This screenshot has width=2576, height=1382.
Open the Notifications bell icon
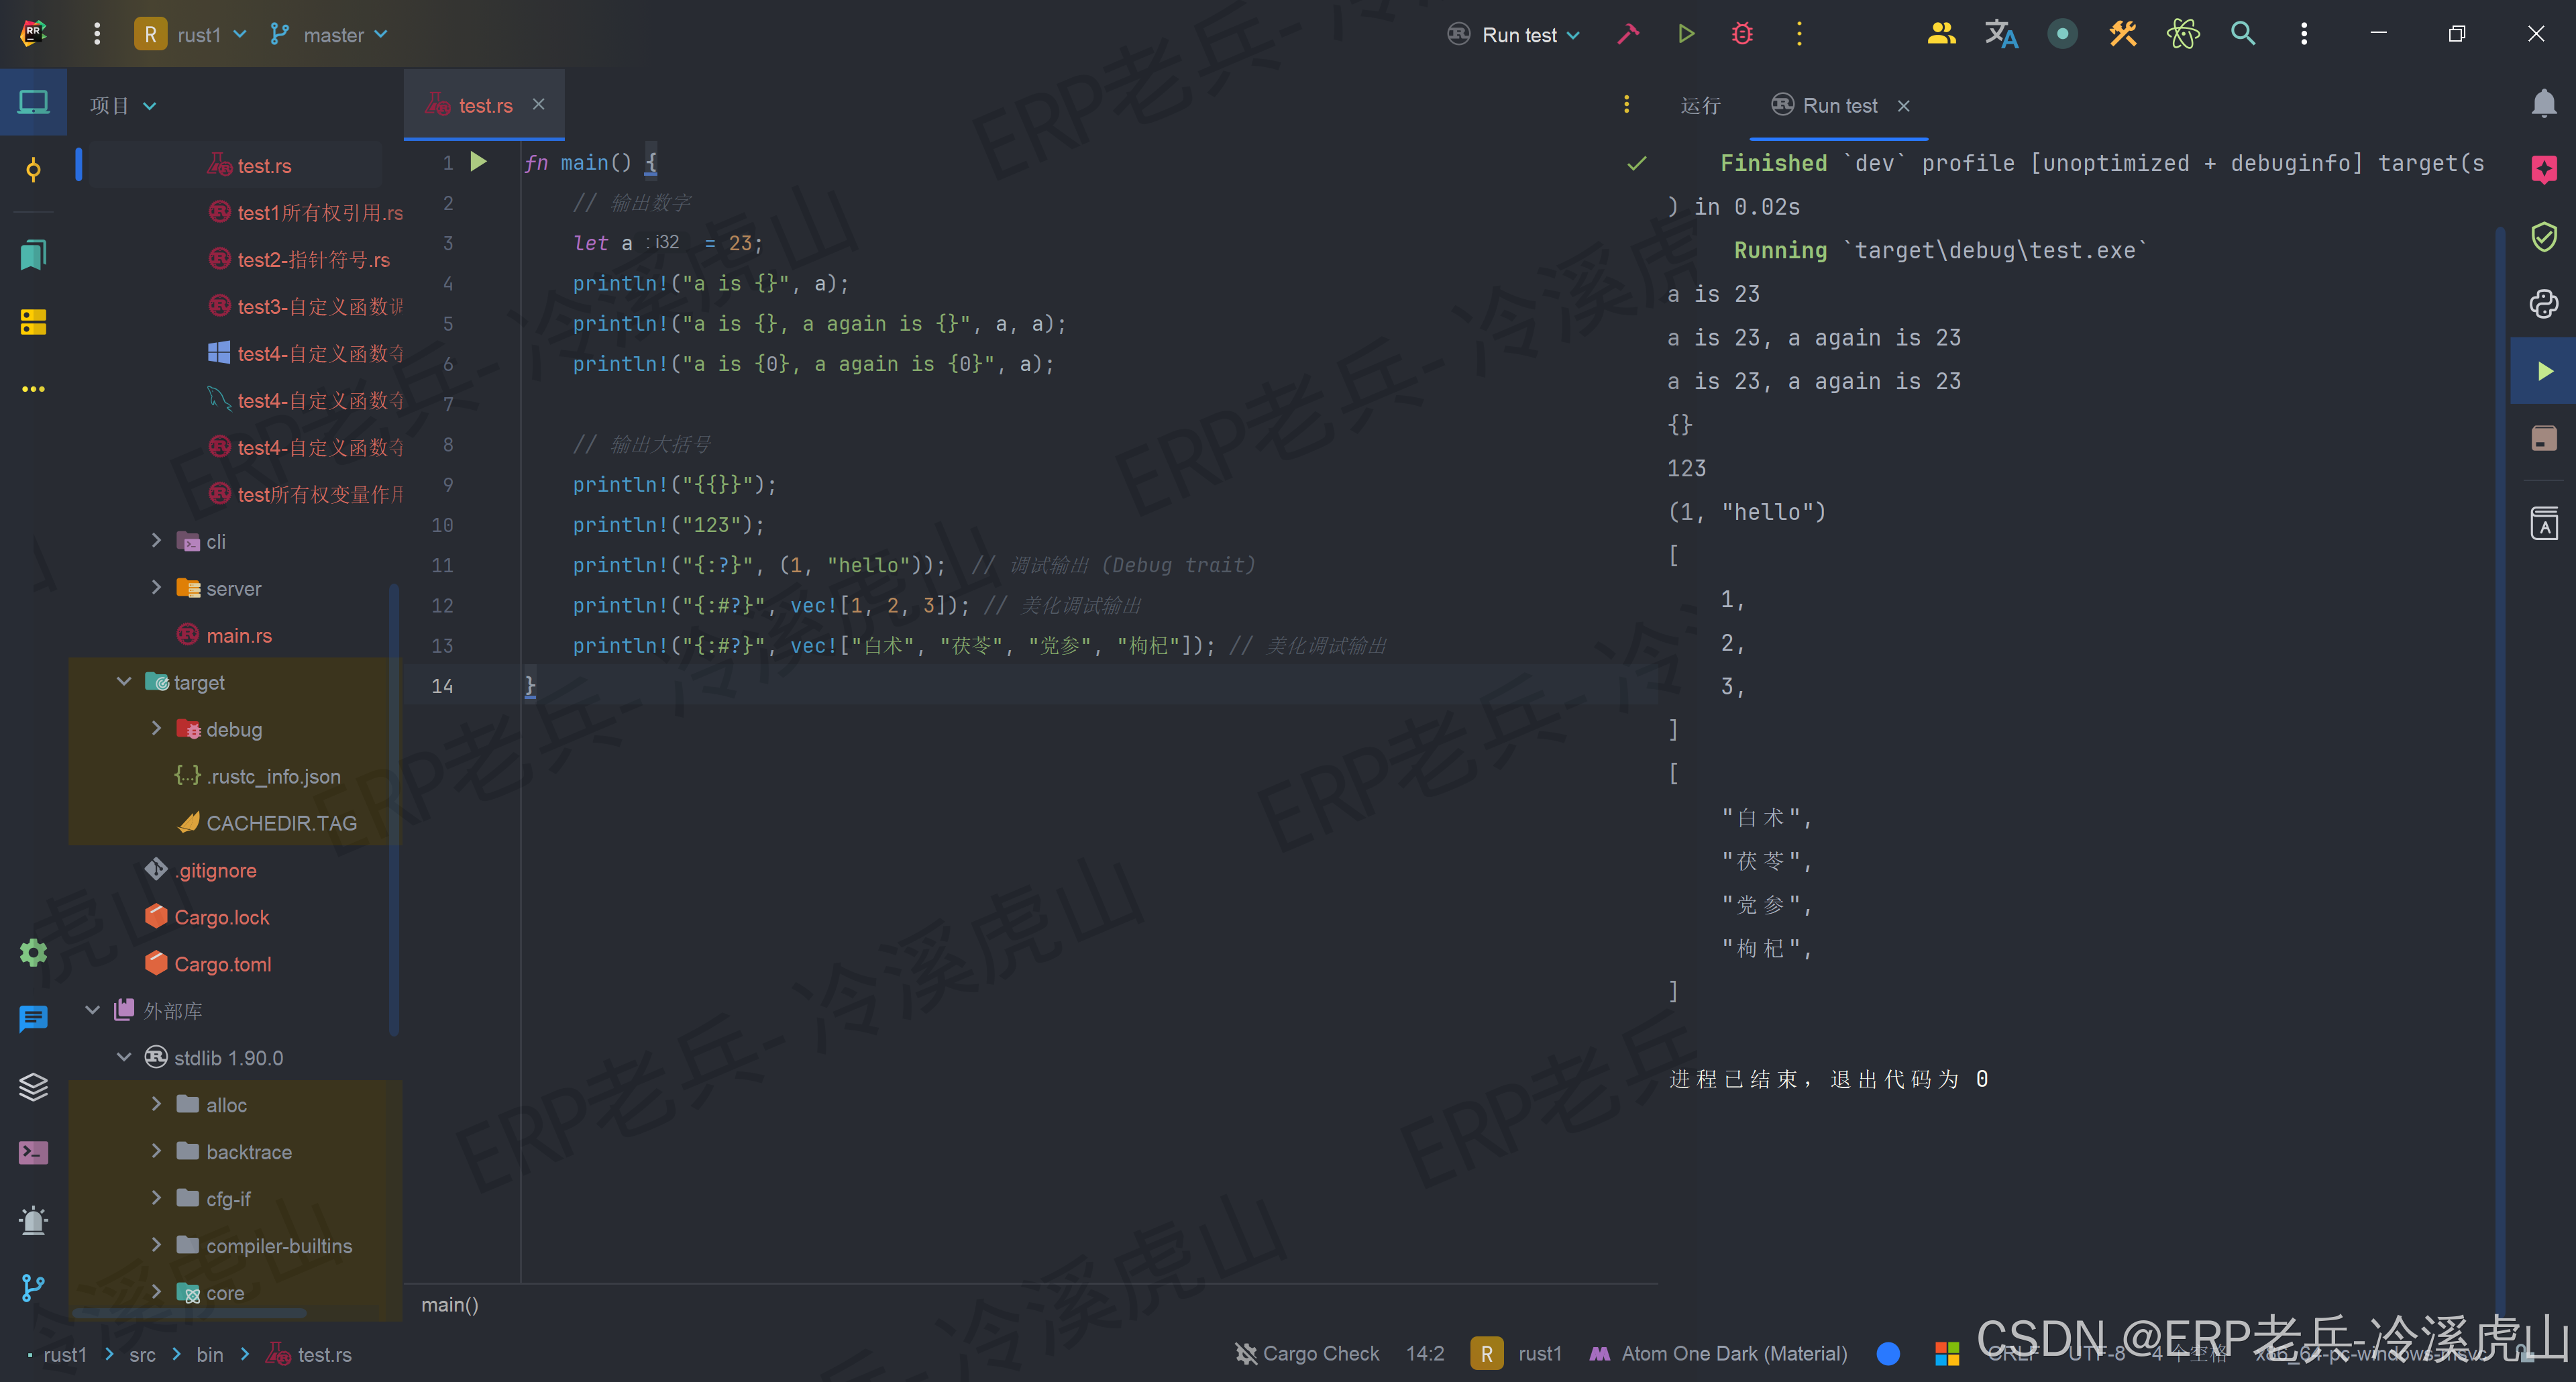click(x=2544, y=103)
